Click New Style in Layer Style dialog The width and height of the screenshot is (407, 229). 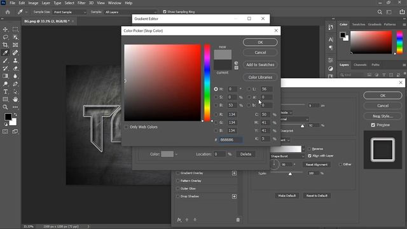pyautogui.click(x=383, y=116)
